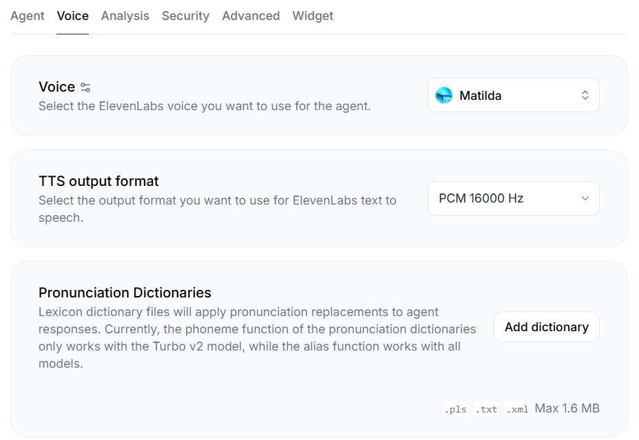
Task: Switch to the Agent tab
Action: [x=27, y=16]
